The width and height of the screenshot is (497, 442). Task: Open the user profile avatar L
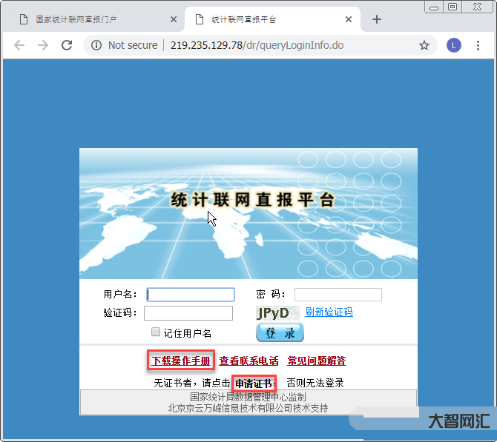pos(454,45)
